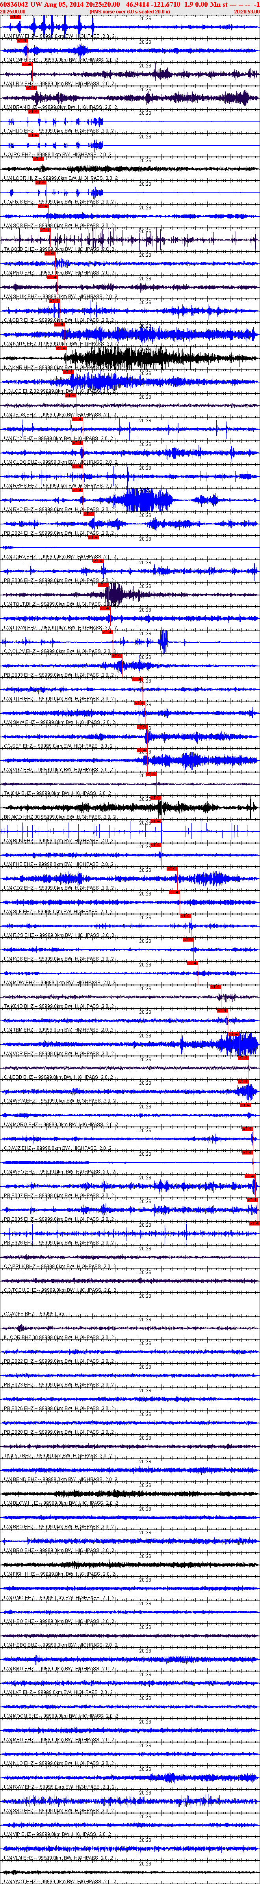Select the UW.VCR.EHZ station label
This screenshot has width=260, height=1884.
click(20, 1053)
